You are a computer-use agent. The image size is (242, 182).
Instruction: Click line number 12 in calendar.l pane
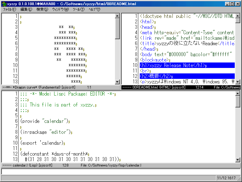pos(15,154)
